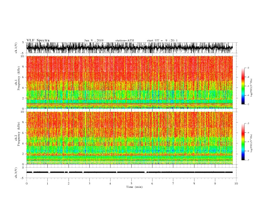
Task: Click the "VLF Spectra" title text
Action: click(38, 40)
